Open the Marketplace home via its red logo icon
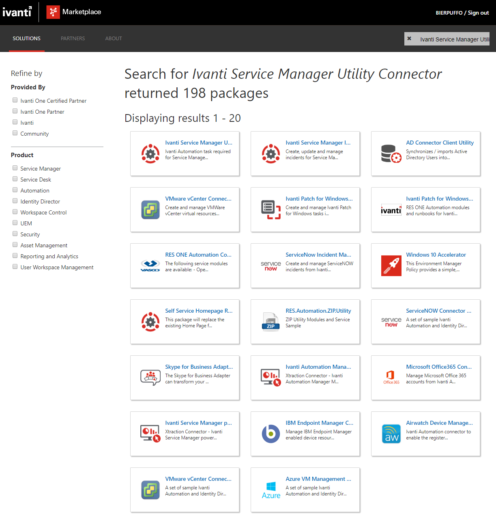The image size is (496, 519). 53,12
